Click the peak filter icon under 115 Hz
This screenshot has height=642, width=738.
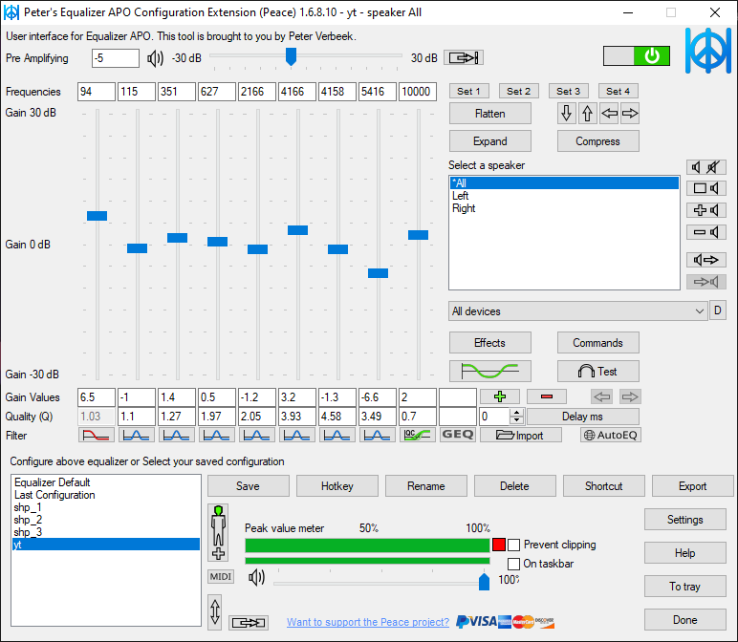click(x=137, y=435)
